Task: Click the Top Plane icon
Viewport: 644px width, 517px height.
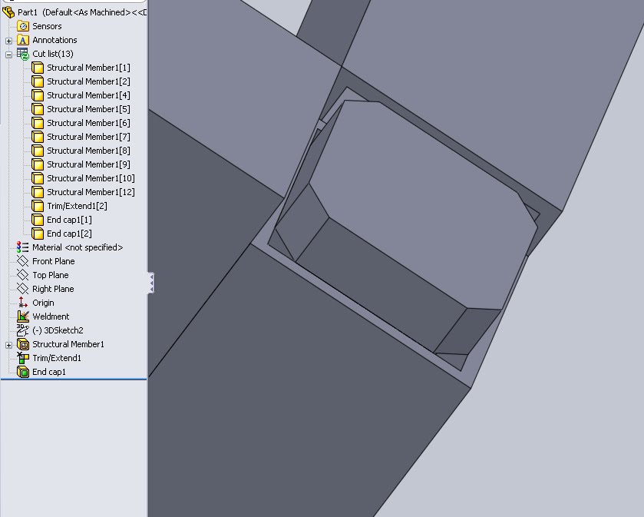Action: pos(22,275)
